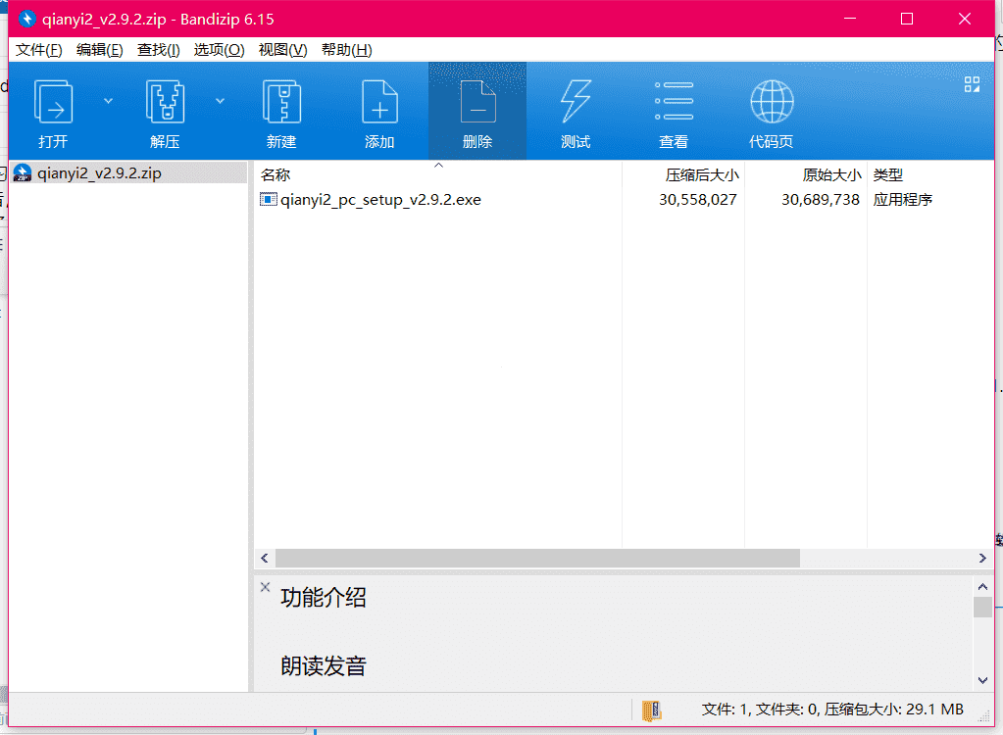The image size is (1003, 735).
Task: Click the comment panel vertical scrollbar thumb
Action: click(x=982, y=608)
